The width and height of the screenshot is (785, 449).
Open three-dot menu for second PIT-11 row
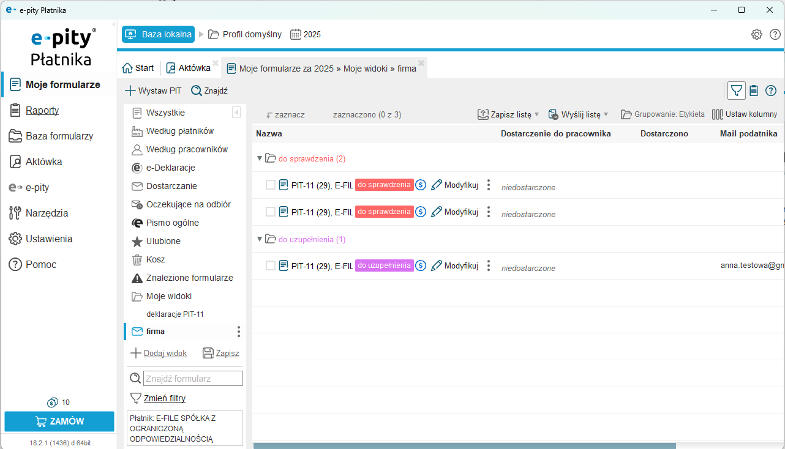(489, 212)
